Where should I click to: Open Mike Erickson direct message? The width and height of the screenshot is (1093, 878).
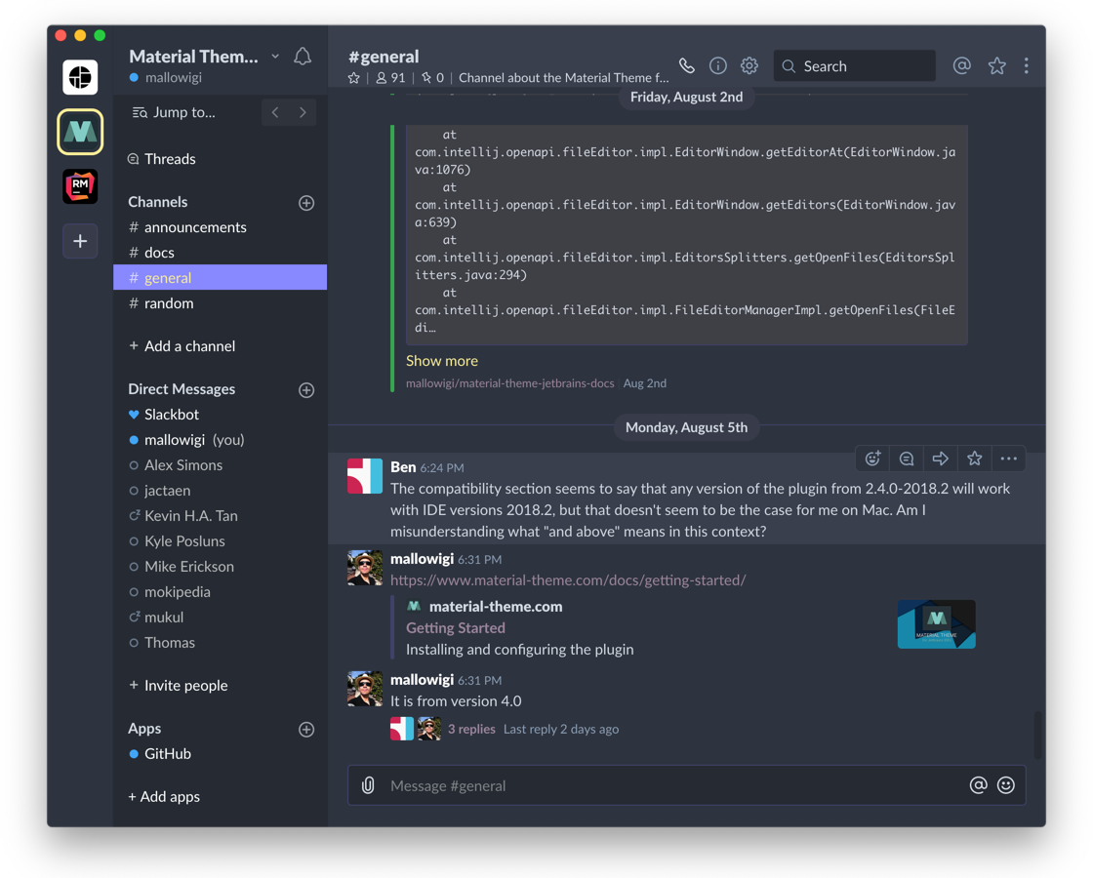pyautogui.click(x=221, y=567)
